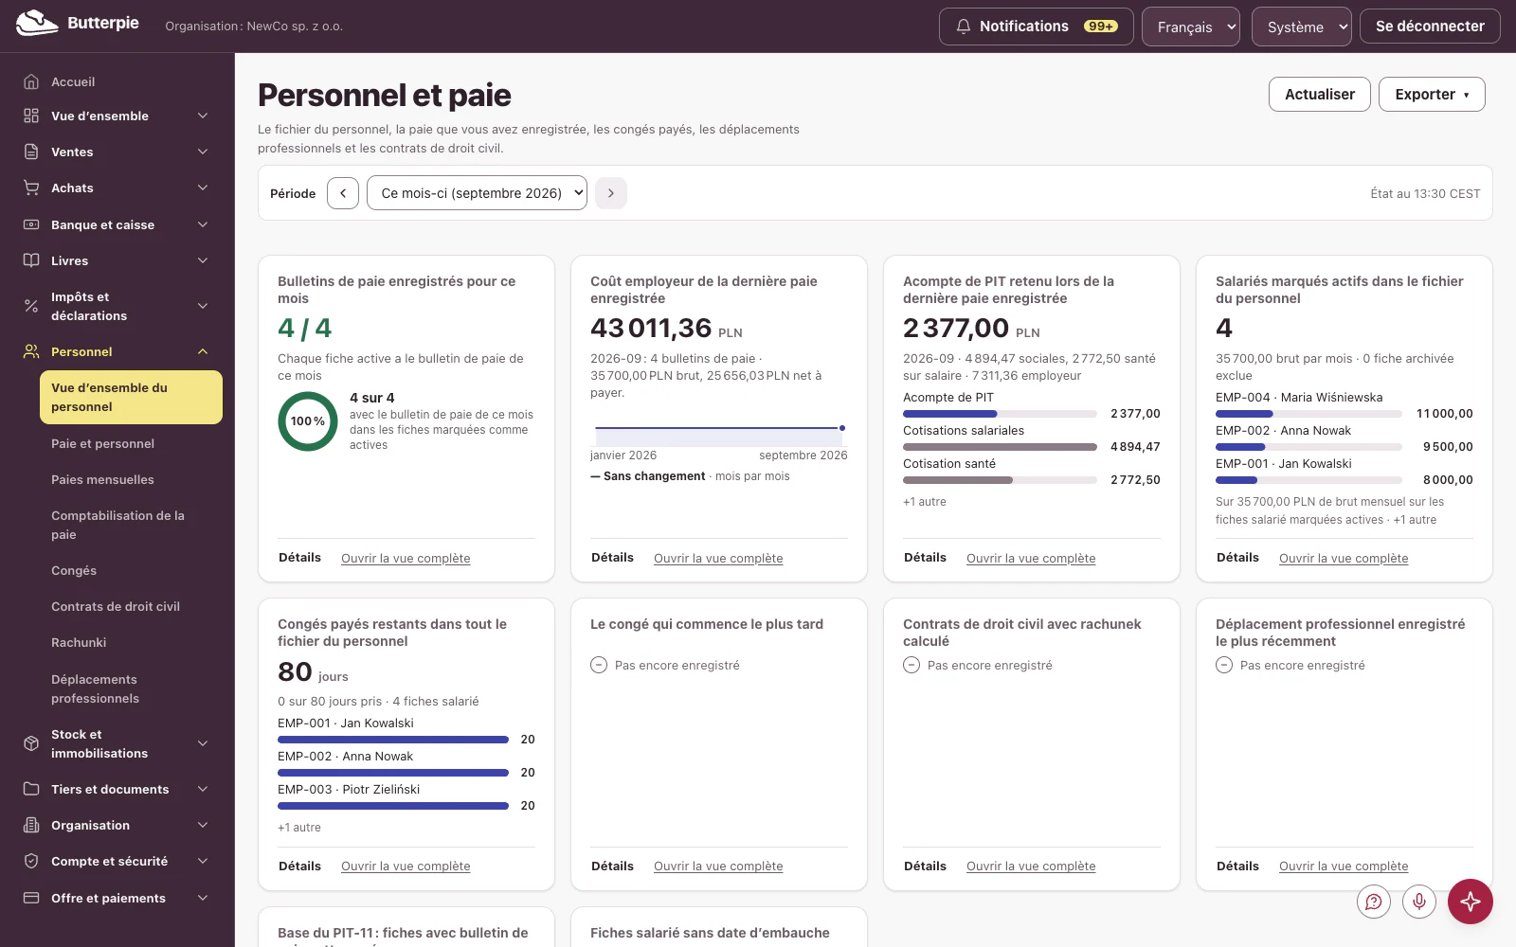Open full view link in Bulletins de paie card
The height and width of the screenshot is (947, 1516).
click(406, 558)
